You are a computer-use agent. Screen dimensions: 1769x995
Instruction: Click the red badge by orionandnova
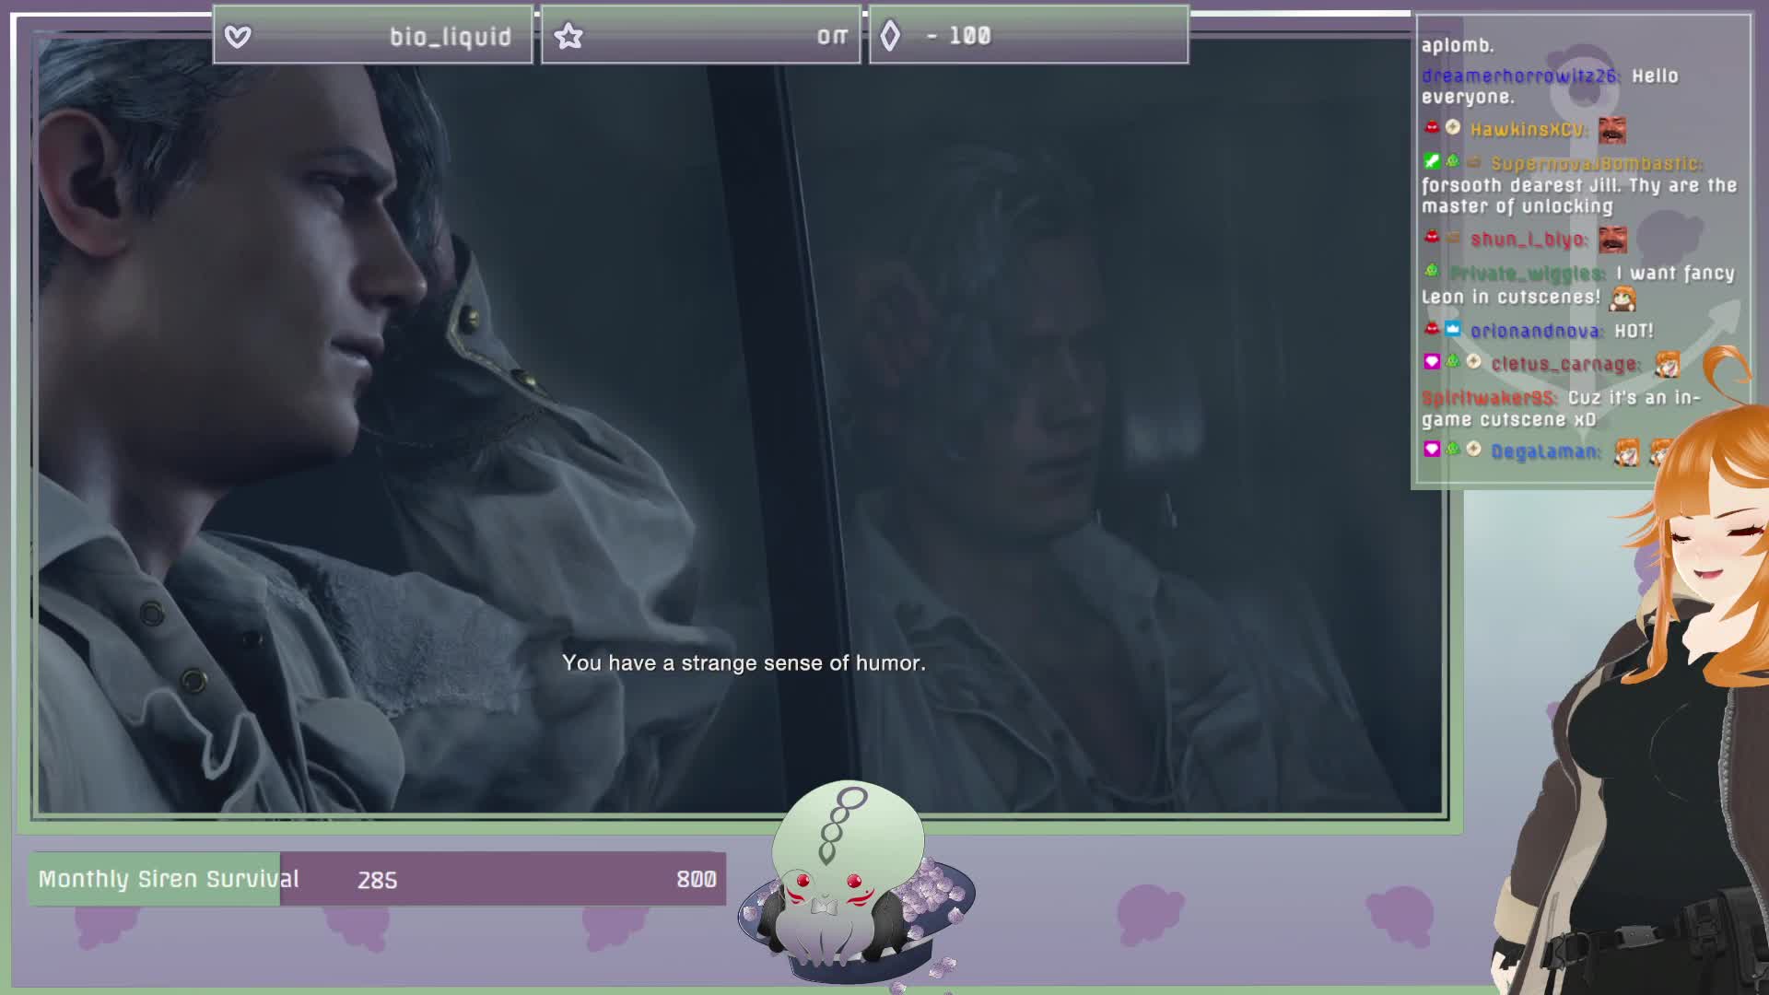click(1432, 329)
